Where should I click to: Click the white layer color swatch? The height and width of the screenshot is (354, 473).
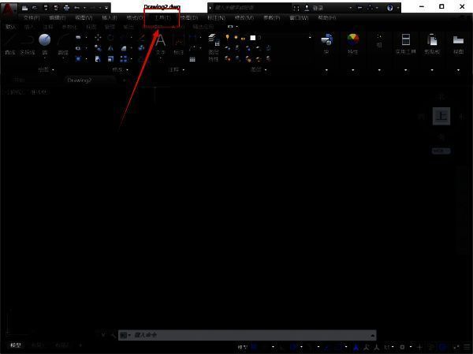pyautogui.click(x=253, y=37)
